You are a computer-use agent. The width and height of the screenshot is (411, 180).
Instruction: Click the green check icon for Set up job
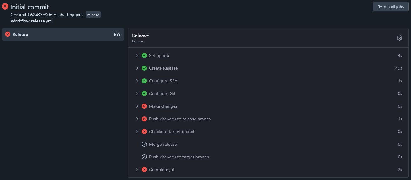[144, 55]
